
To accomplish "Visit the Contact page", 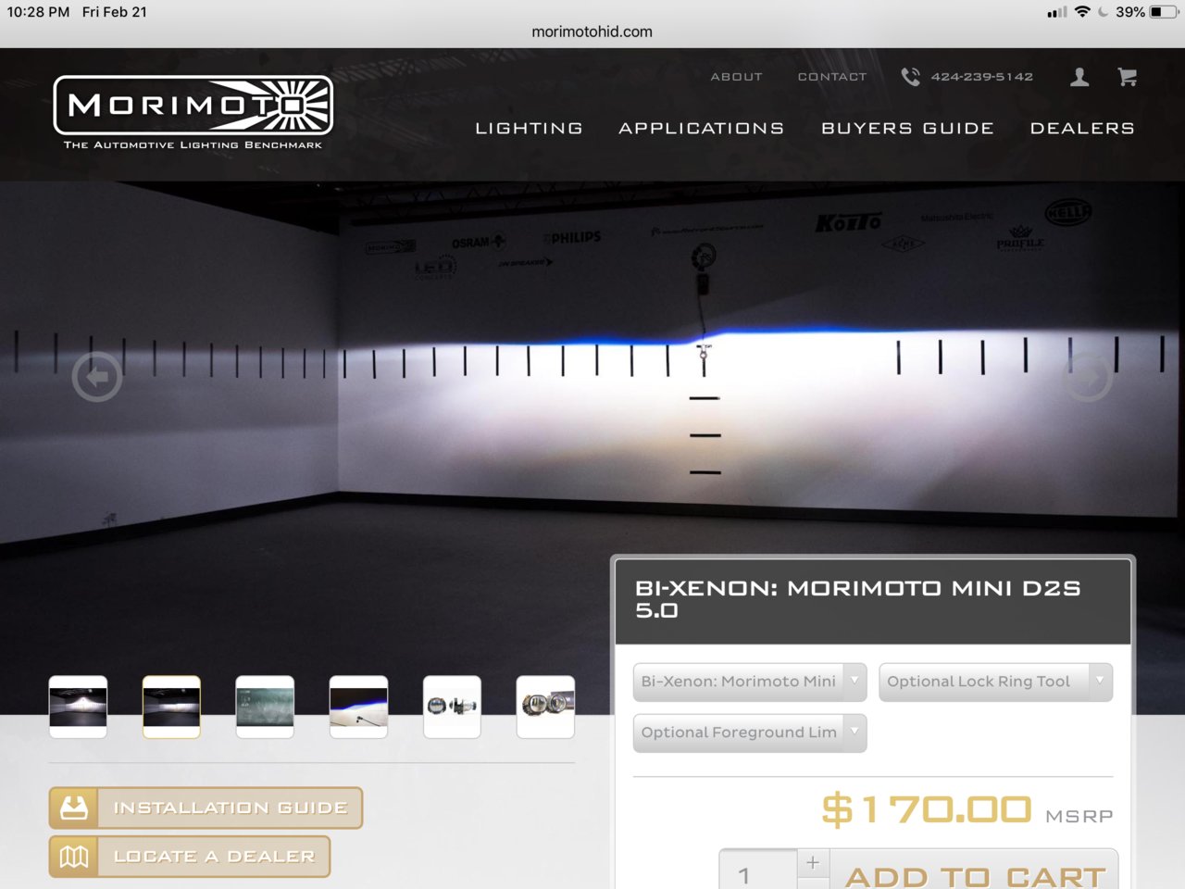I will [832, 77].
